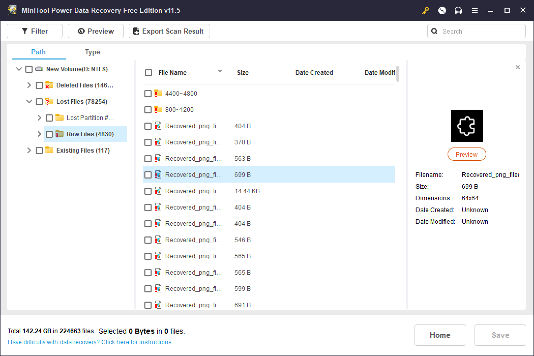The image size is (534, 356).
Task: Close the preview panel with X
Action: [517, 67]
